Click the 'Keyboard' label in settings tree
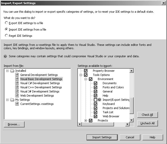The height and width of the screenshot is (144, 167). [109, 104]
